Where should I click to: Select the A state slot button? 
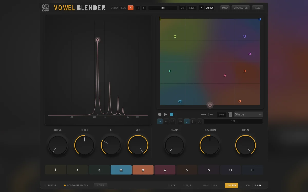[x=130, y=8]
